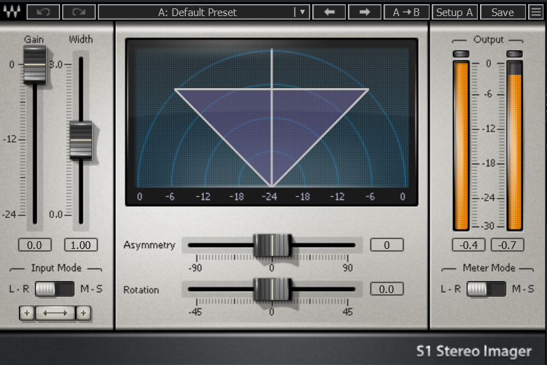Image resolution: width=547 pixels, height=365 pixels.
Task: Click the channel swap arrows button
Action: [x=55, y=313]
